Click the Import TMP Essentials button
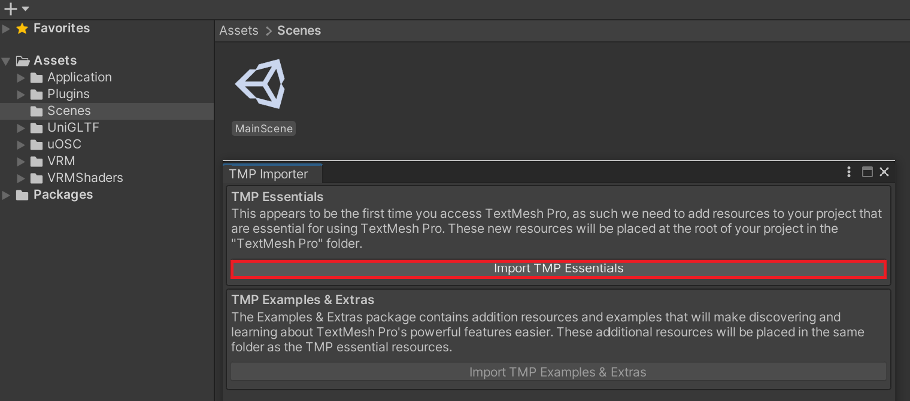The image size is (910, 401). pos(558,268)
